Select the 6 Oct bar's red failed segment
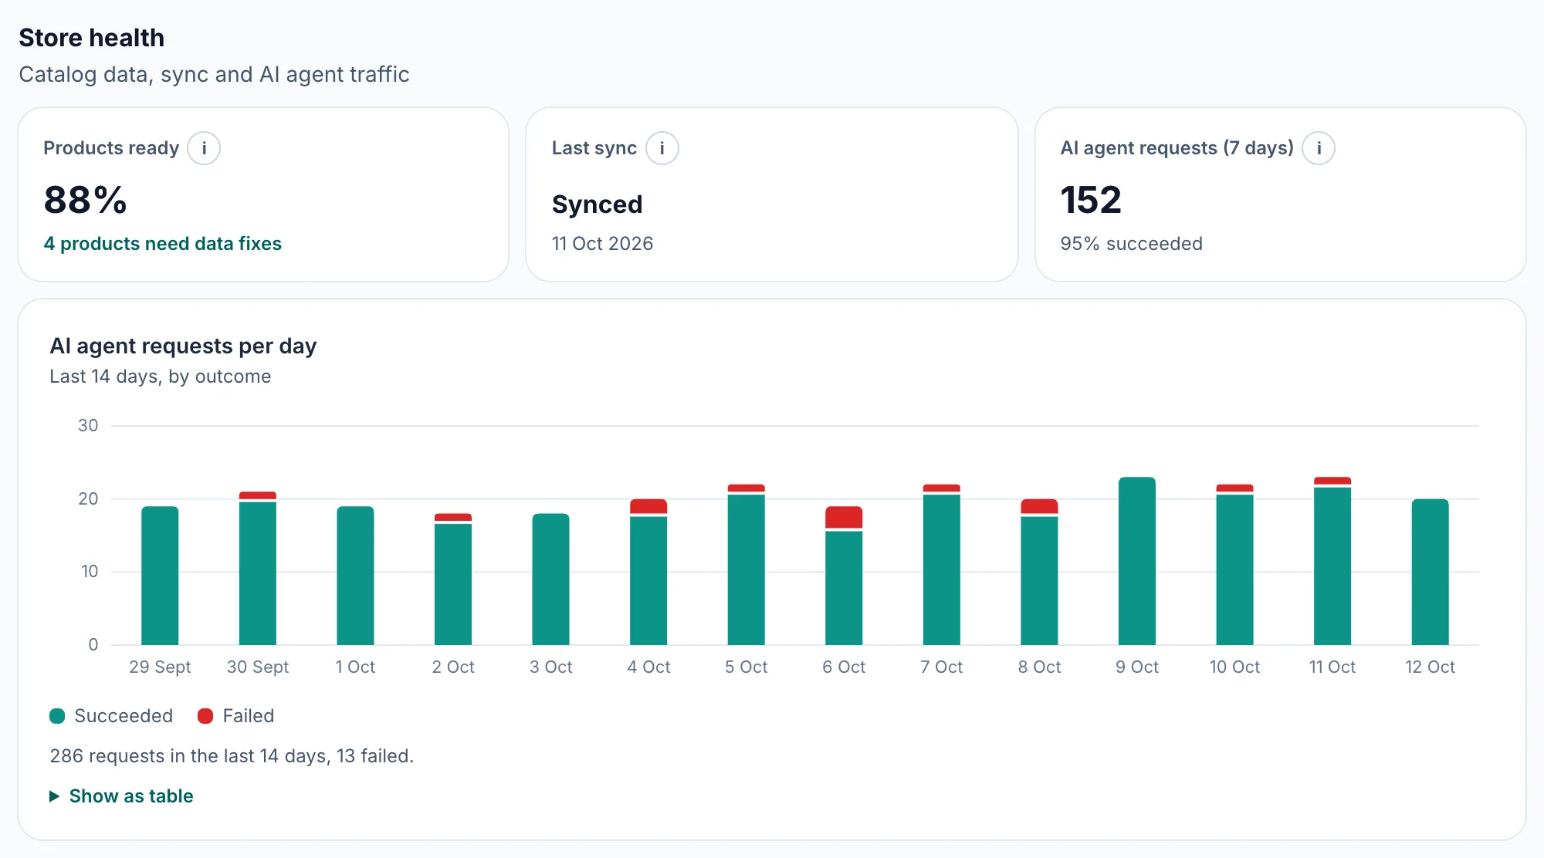The width and height of the screenshot is (1544, 858). click(844, 517)
